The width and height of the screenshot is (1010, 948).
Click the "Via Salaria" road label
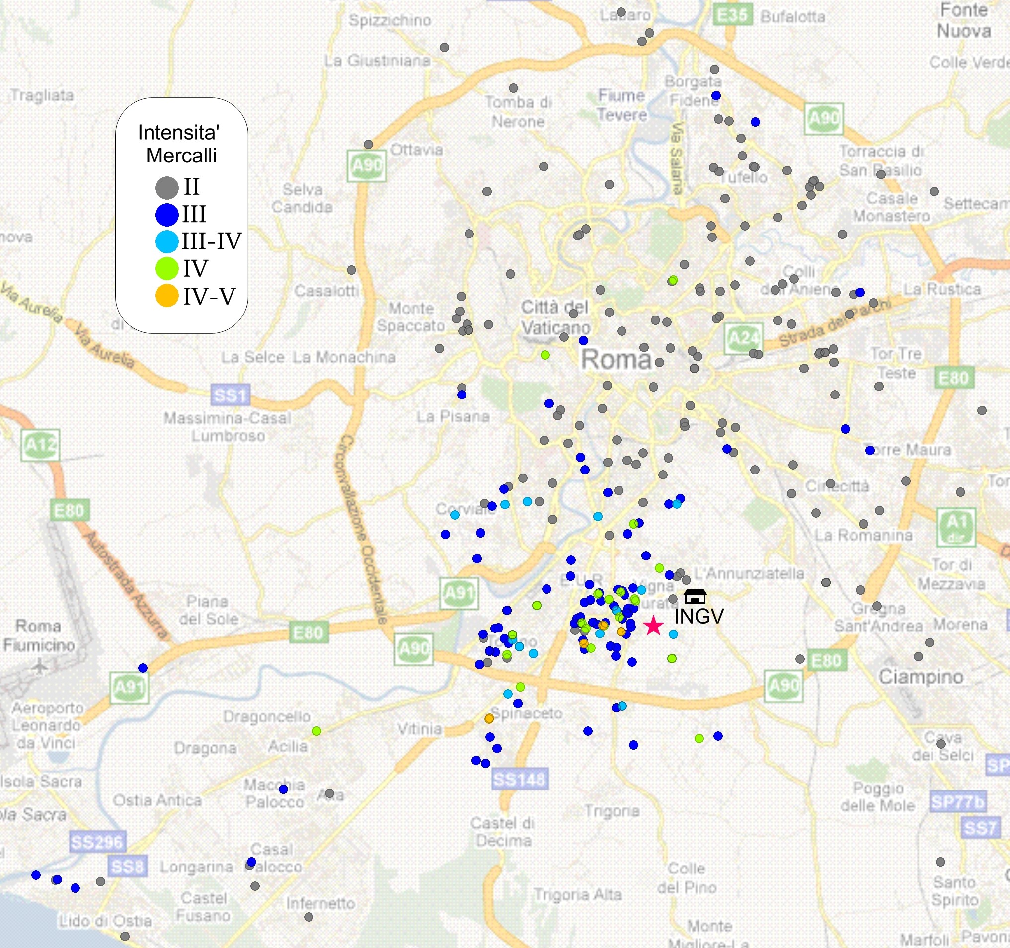pos(677,159)
